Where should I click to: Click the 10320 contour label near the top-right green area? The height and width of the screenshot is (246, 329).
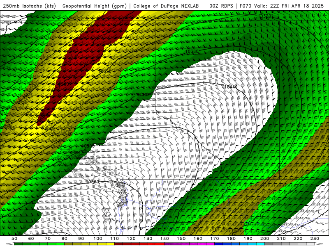point(264,16)
